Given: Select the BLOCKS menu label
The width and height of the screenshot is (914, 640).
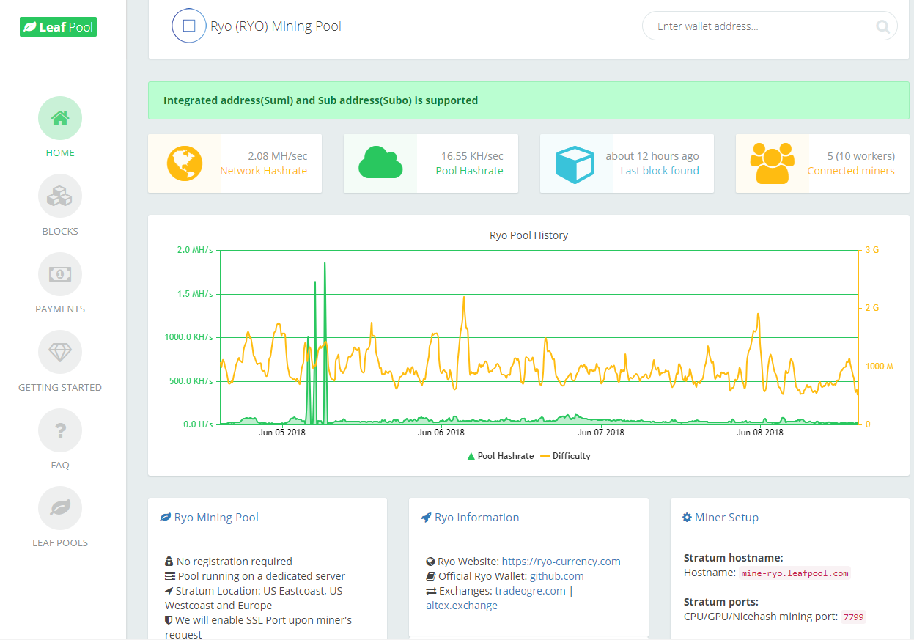Looking at the screenshot, I should pos(60,231).
